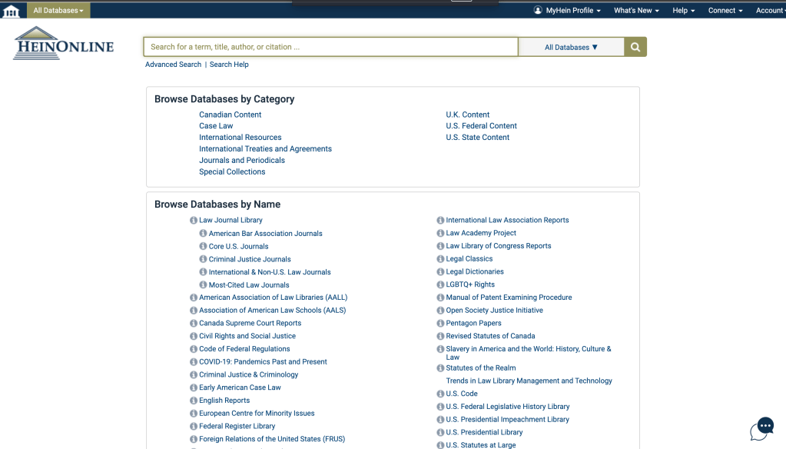Open the top-left All Databases menu

(58, 11)
